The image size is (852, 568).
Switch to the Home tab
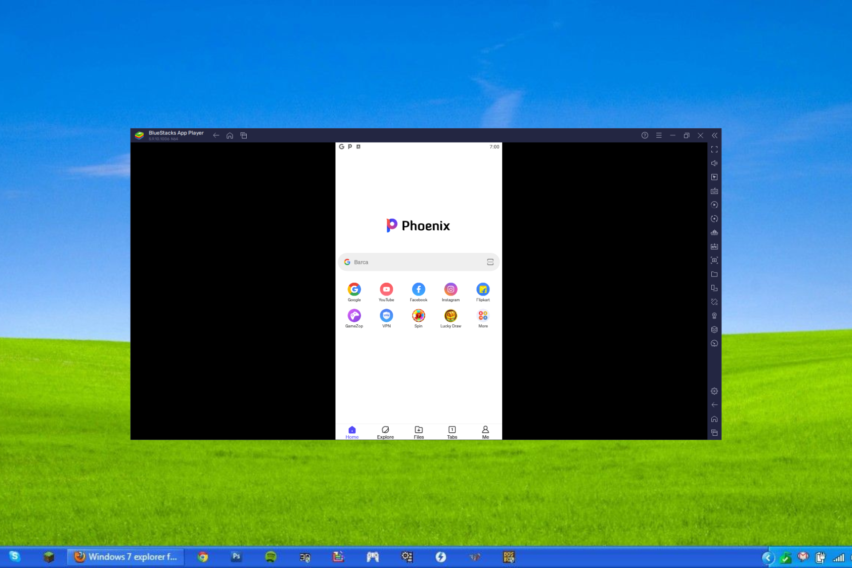[352, 432]
